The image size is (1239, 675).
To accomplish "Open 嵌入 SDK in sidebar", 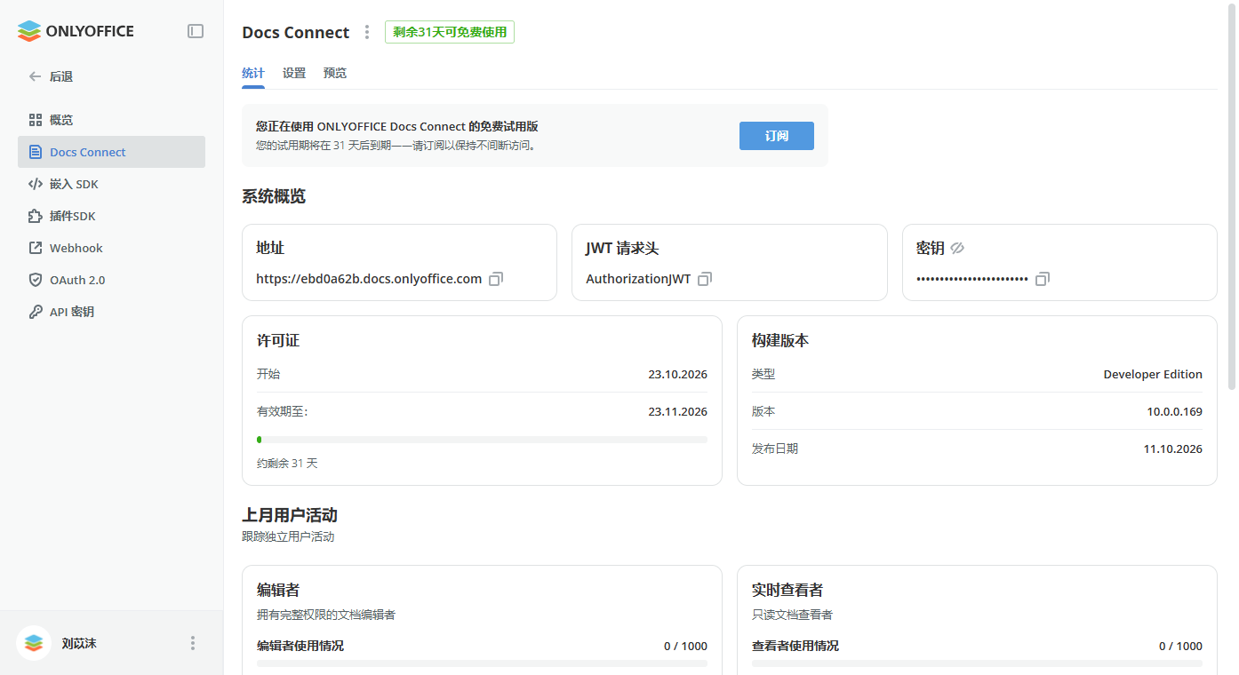I will click(111, 184).
